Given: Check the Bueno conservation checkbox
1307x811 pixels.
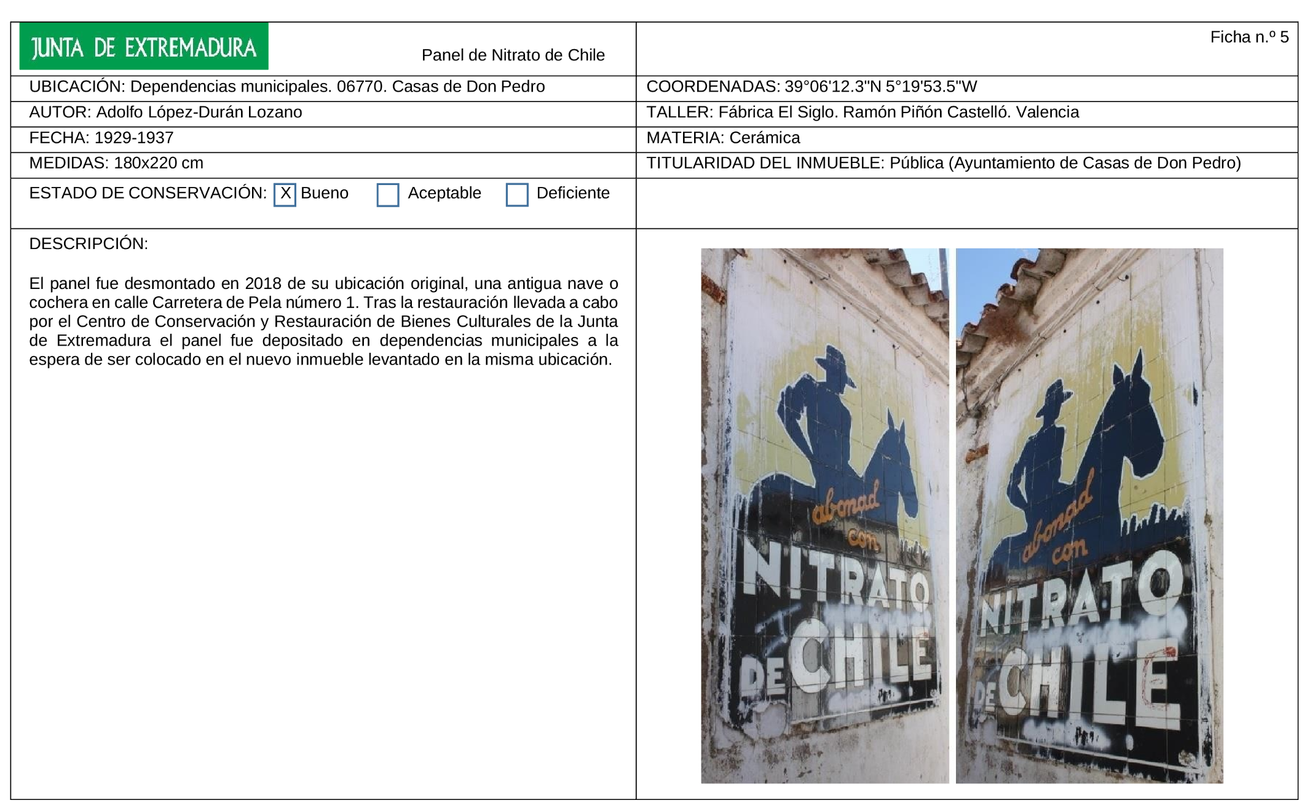Looking at the screenshot, I should point(285,195).
